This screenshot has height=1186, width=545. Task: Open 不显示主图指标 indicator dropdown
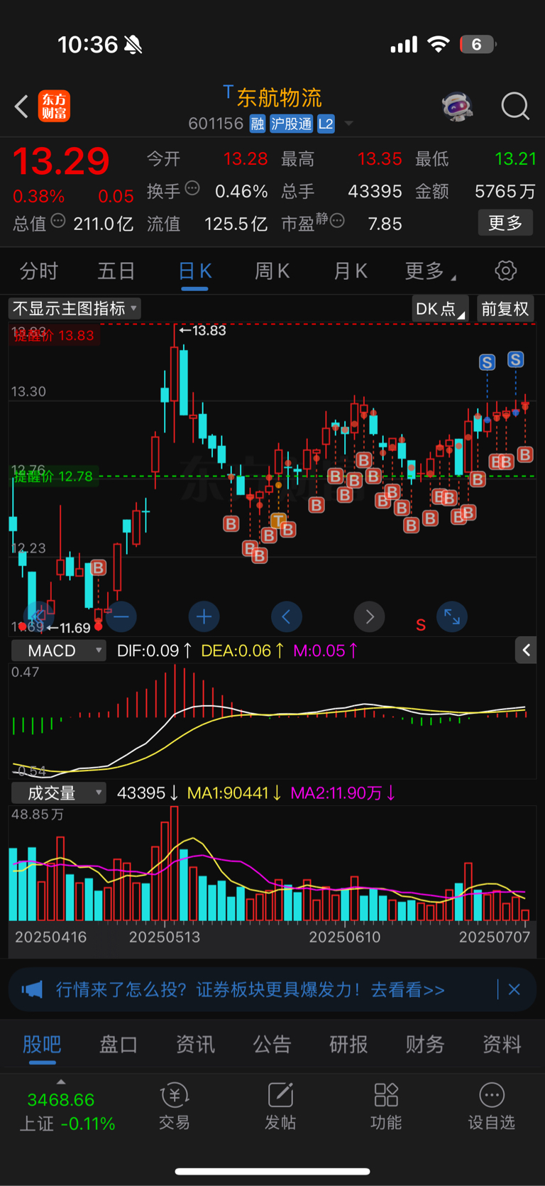75,308
